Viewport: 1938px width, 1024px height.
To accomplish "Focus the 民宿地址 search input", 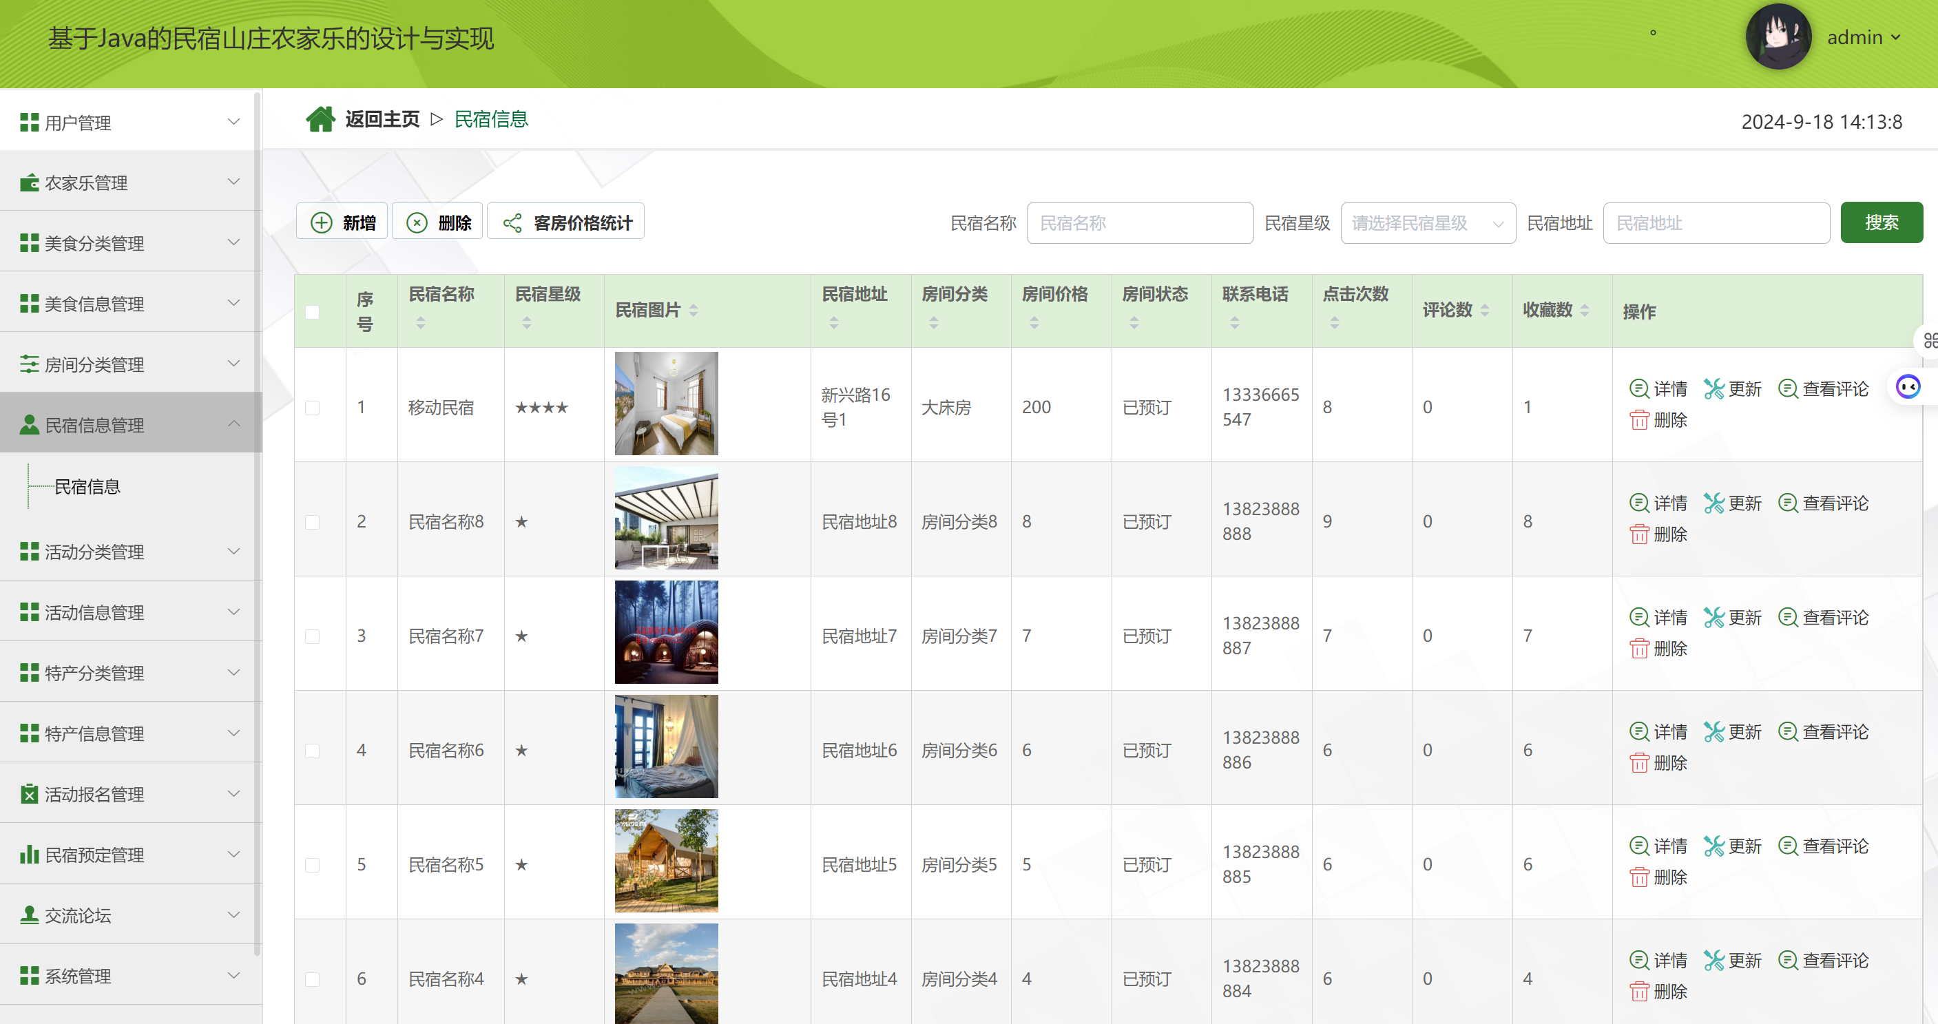I will 1716,222.
